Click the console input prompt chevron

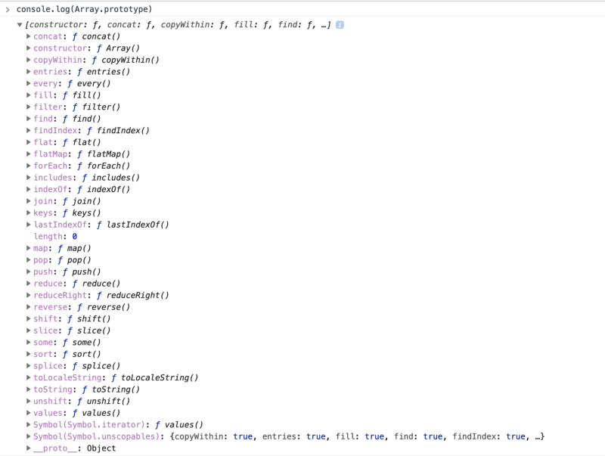point(7,9)
